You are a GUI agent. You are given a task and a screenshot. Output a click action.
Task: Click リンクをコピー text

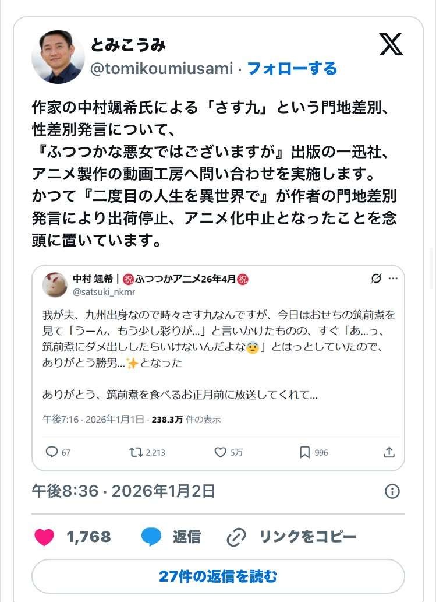[x=307, y=537]
